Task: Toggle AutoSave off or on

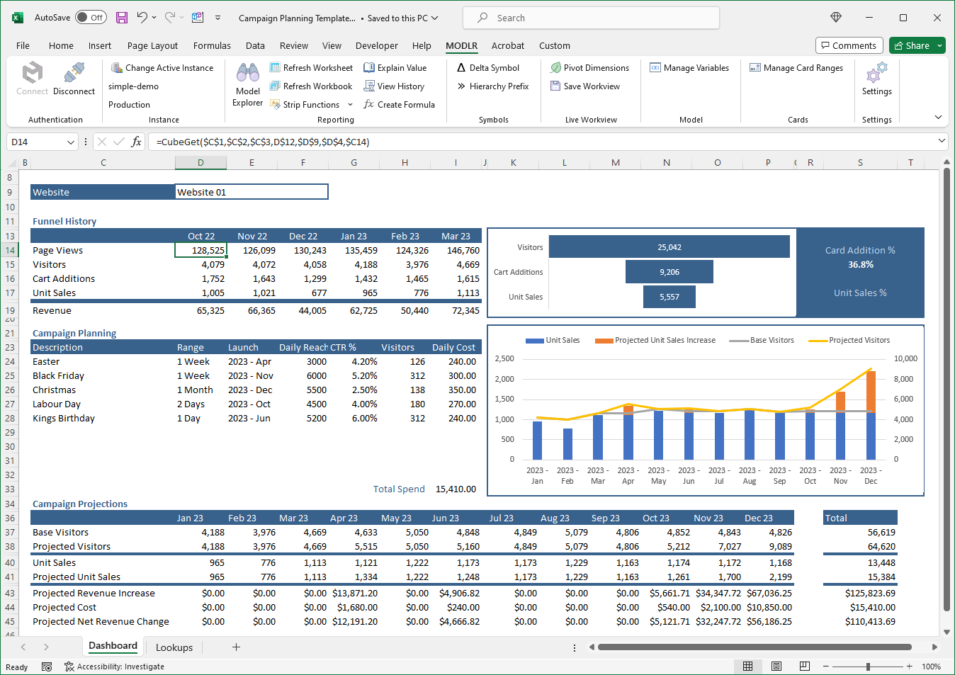Action: (91, 18)
